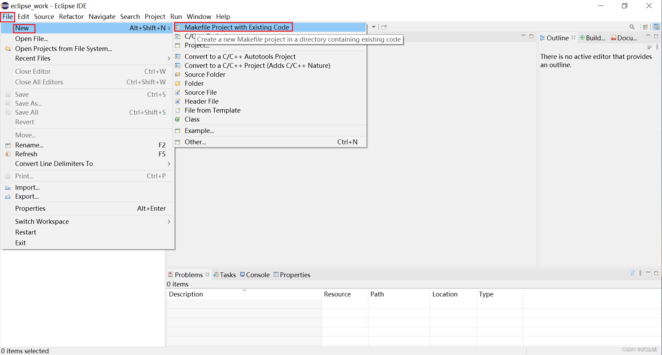This screenshot has height=355, width=662.
Task: Select the C/C++ perspective icon
Action: [656, 27]
